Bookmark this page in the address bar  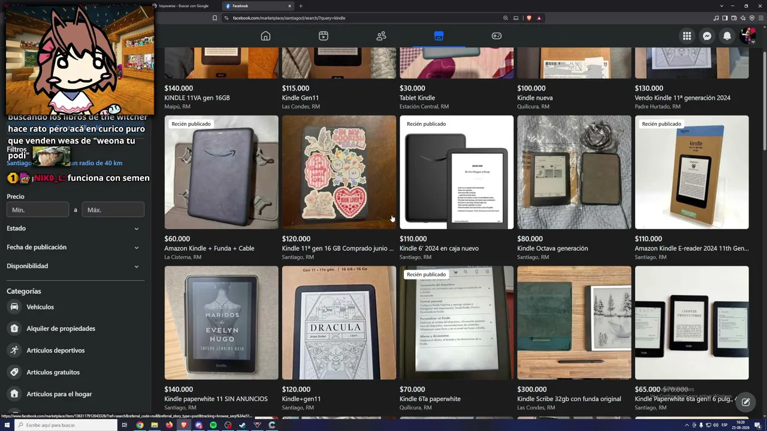215,18
